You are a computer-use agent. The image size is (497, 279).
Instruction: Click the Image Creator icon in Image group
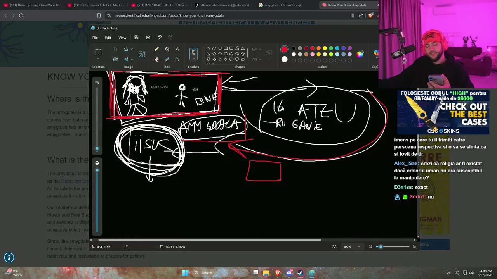coord(142,54)
